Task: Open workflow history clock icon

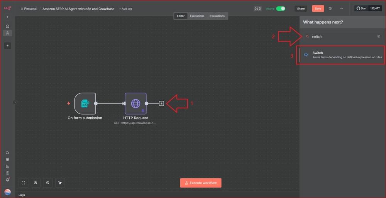Action: (330, 8)
